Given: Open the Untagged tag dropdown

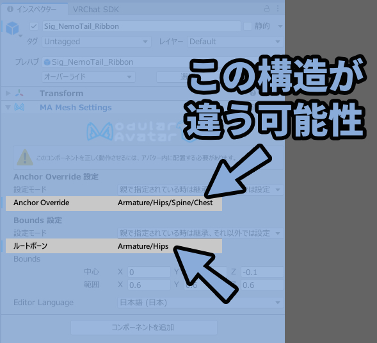Looking at the screenshot, I should (97, 42).
